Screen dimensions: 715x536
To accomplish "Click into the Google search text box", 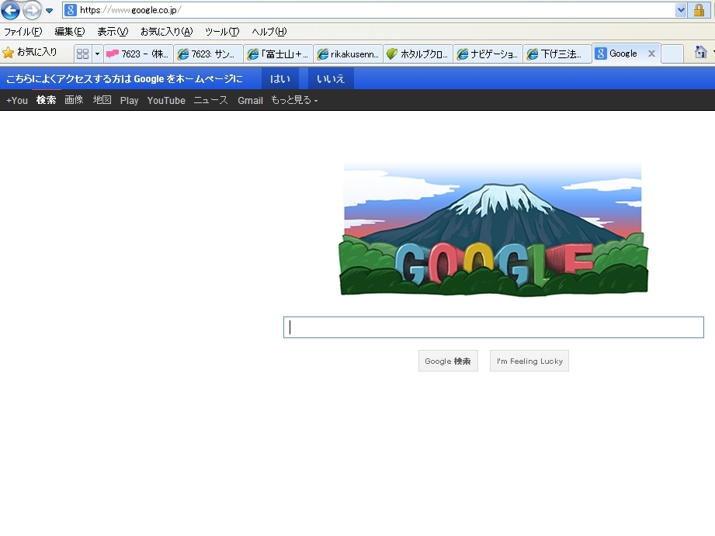I will click(494, 327).
